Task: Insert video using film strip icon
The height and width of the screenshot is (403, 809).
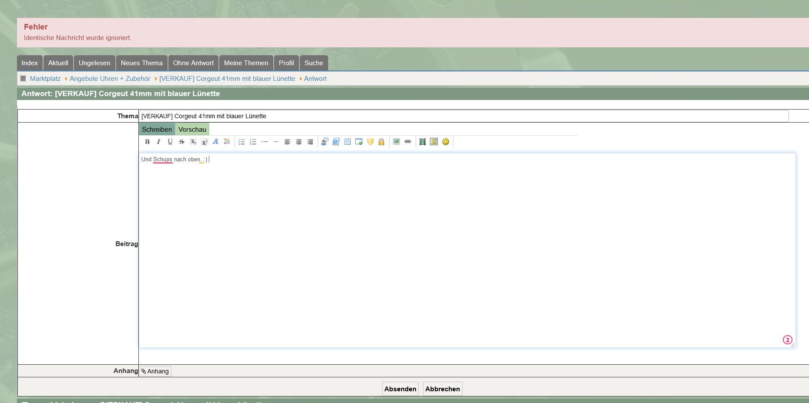Action: coord(422,142)
